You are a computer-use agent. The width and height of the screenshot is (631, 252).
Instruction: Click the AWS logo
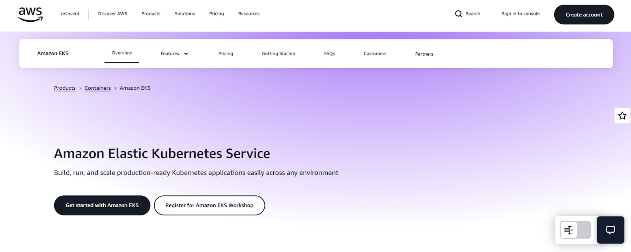[30, 15]
